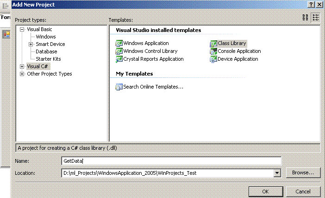
Task: Click the Cancel button
Action: pyautogui.click(x=303, y=192)
